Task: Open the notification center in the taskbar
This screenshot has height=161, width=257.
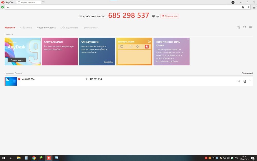Action: point(253,158)
